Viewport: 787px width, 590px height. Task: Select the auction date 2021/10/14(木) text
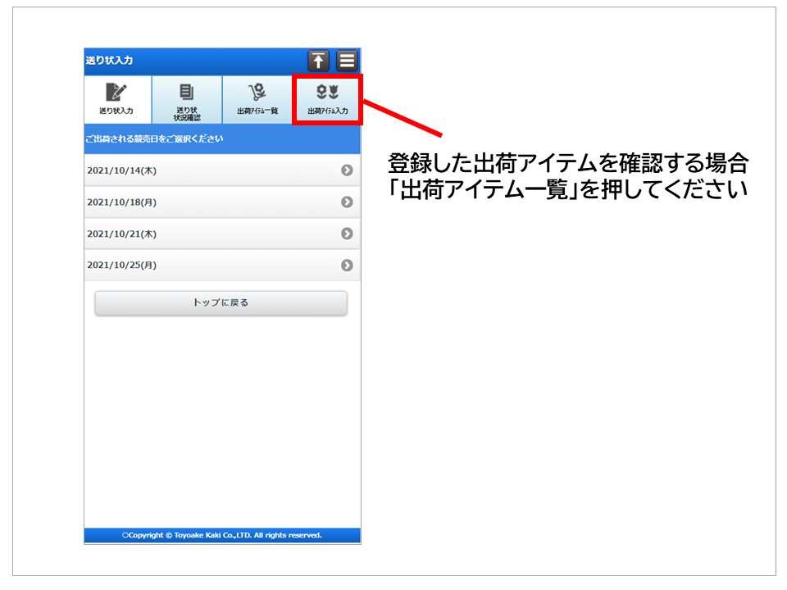(121, 170)
